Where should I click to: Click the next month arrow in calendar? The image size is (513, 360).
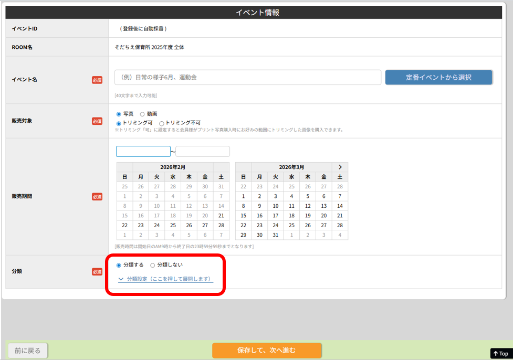[x=340, y=167]
